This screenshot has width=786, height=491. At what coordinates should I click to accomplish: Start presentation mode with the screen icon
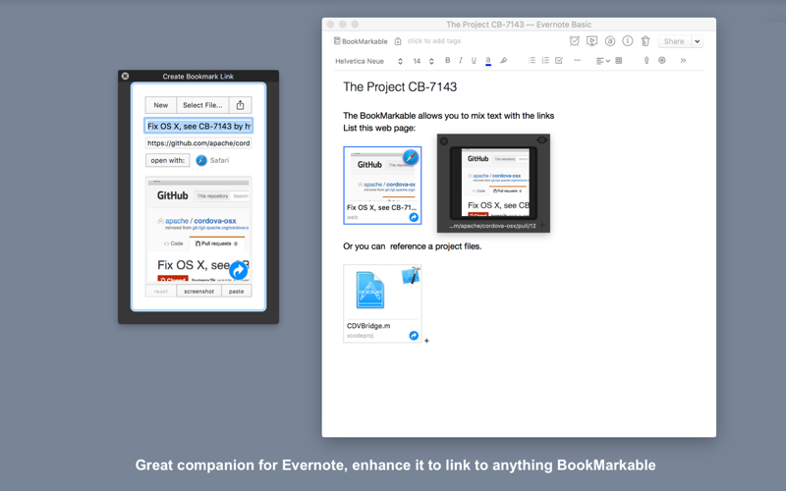592,41
